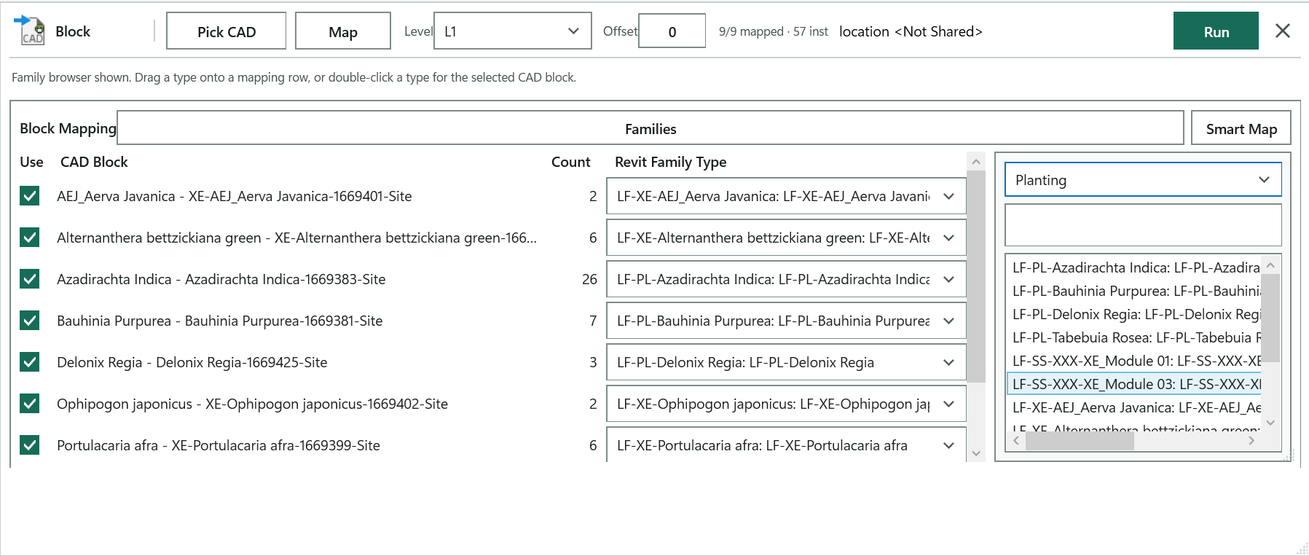Click the location <Not Shared> label
Viewport: 1309px width, 556px height.
tap(911, 31)
